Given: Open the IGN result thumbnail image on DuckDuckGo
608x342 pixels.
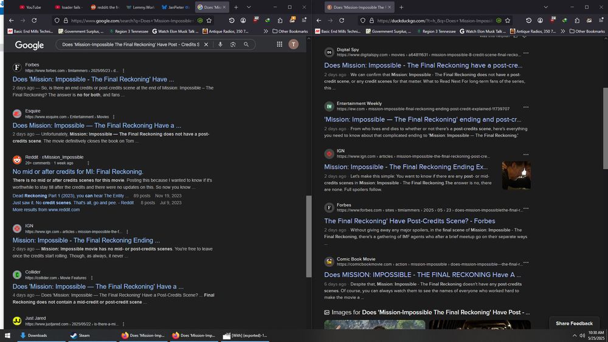Looking at the screenshot, I should point(516,176).
